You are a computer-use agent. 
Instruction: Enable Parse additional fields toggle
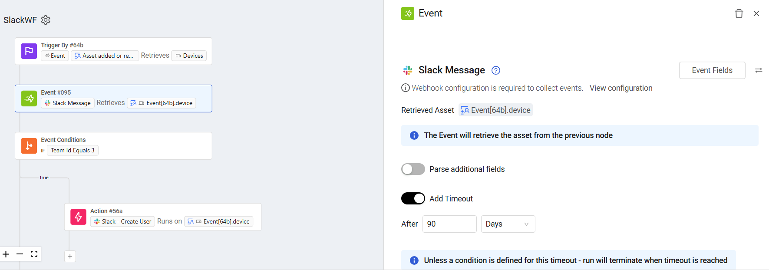coord(413,169)
